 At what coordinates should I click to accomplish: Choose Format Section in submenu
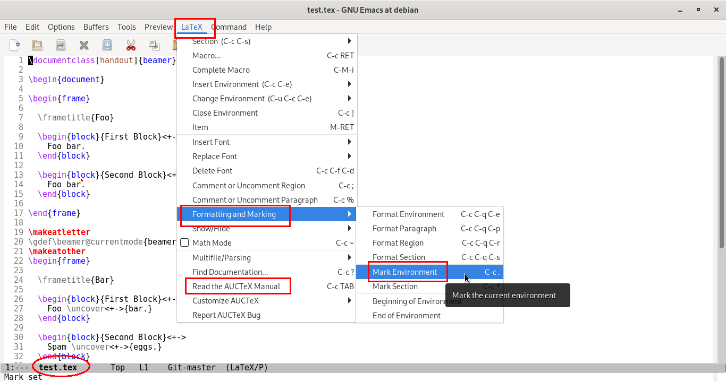point(429,257)
